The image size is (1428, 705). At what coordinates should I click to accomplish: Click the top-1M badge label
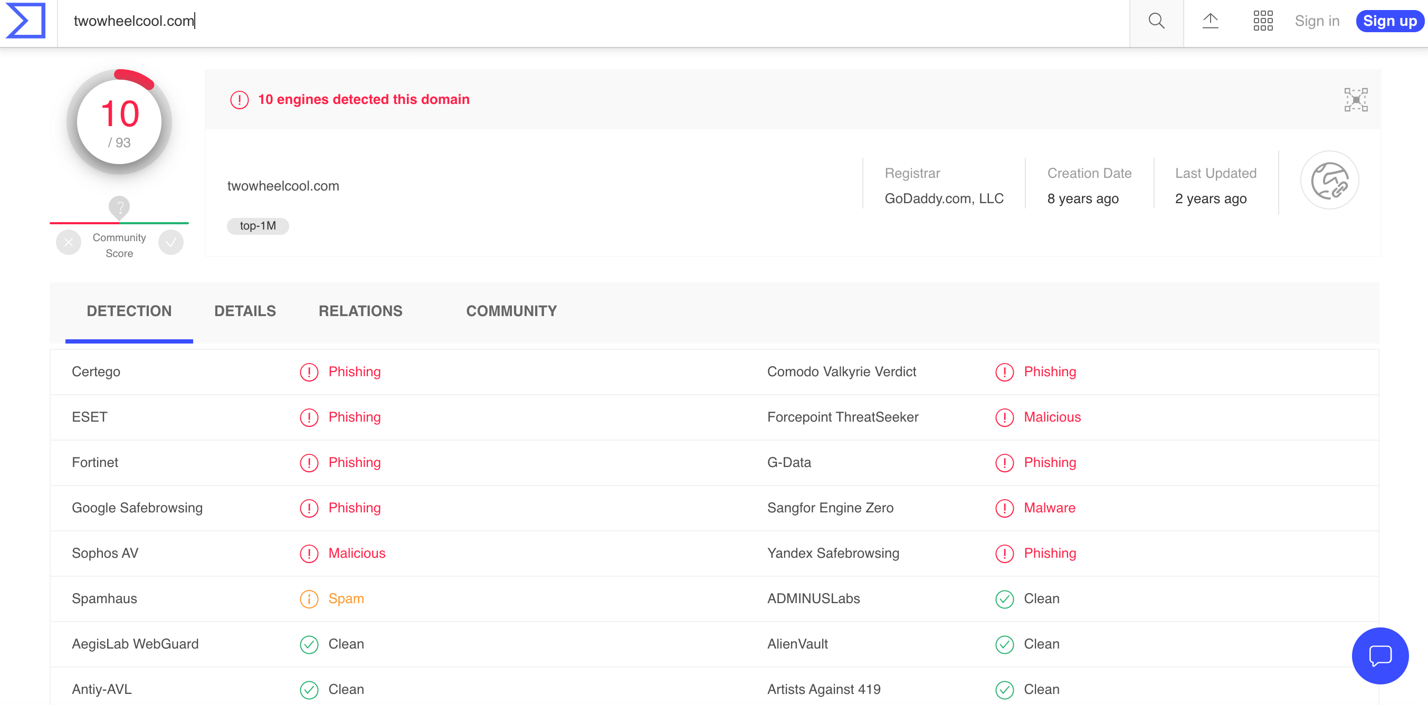pyautogui.click(x=258, y=225)
